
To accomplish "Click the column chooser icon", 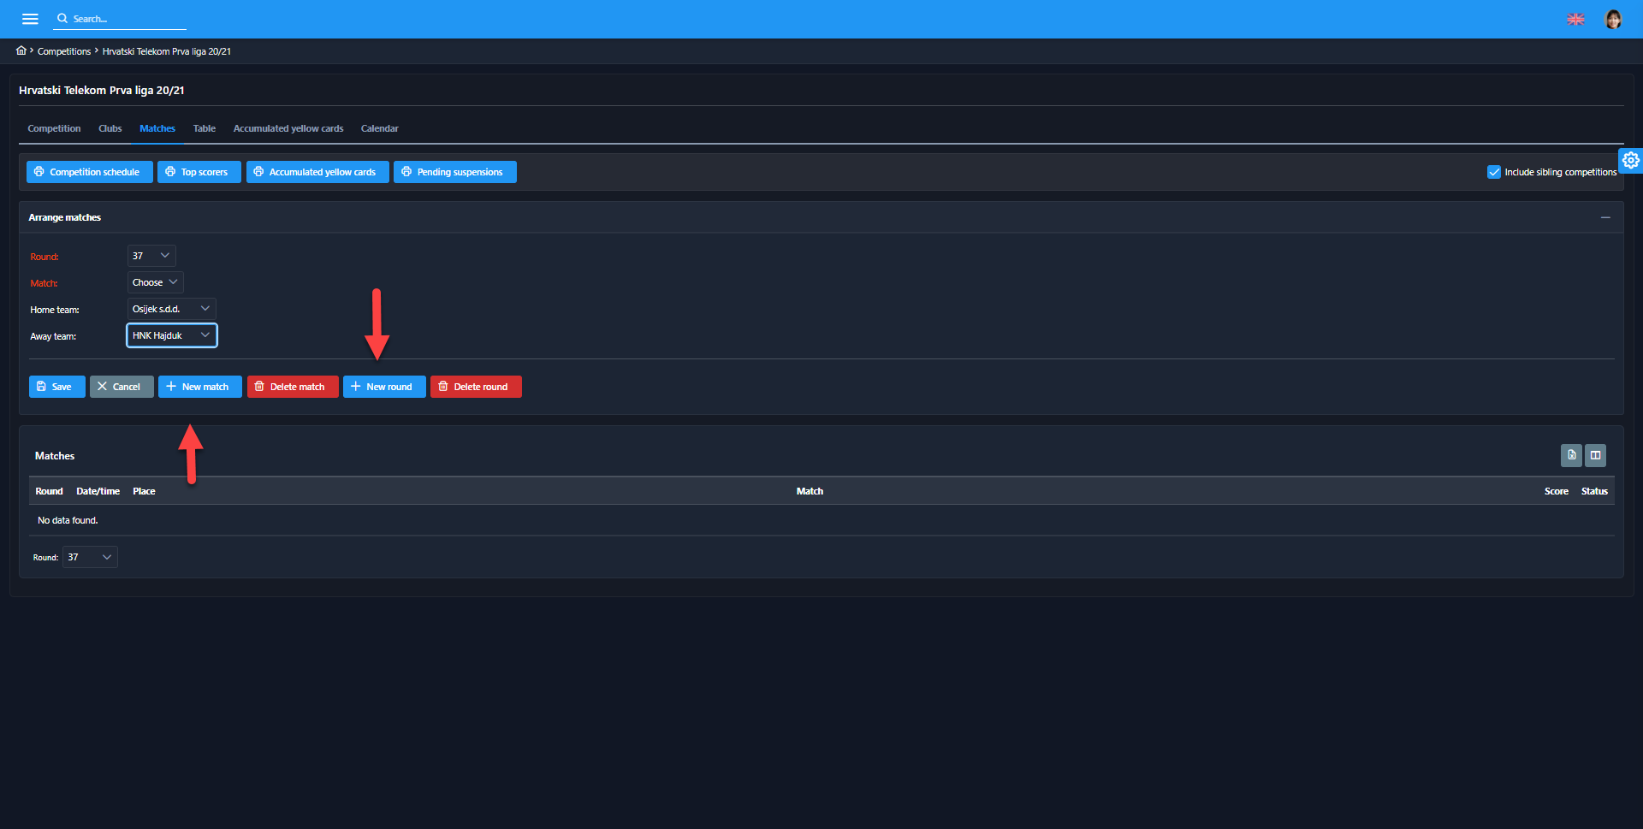I will click(x=1595, y=455).
